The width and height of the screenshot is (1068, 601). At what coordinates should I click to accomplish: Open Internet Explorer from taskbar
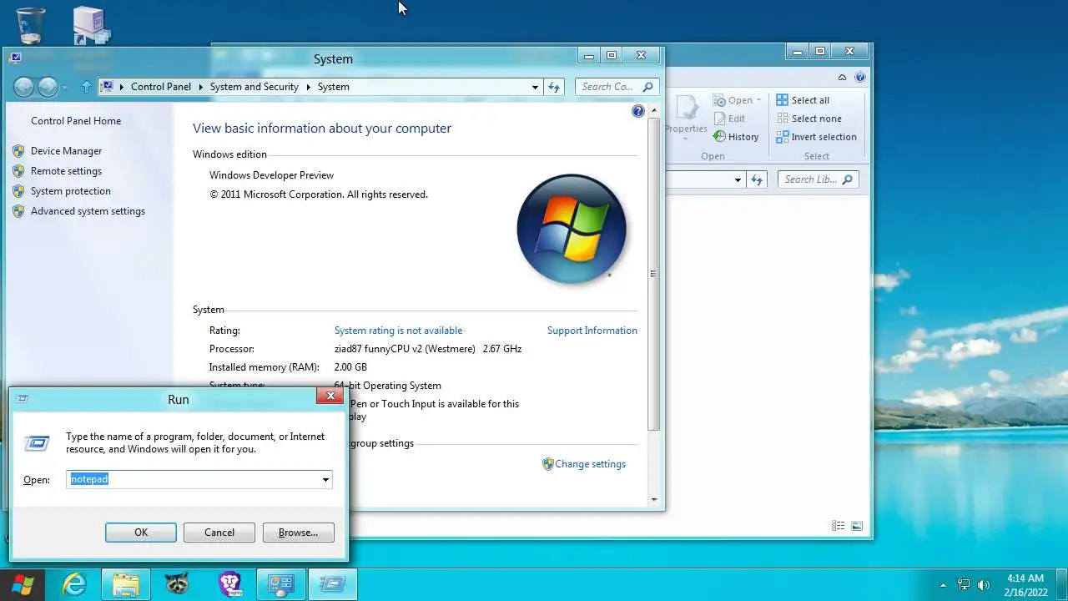coord(74,584)
